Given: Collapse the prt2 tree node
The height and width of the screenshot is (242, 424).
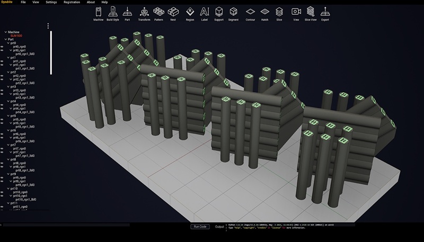Looking at the screenshot, I should 5,72.
